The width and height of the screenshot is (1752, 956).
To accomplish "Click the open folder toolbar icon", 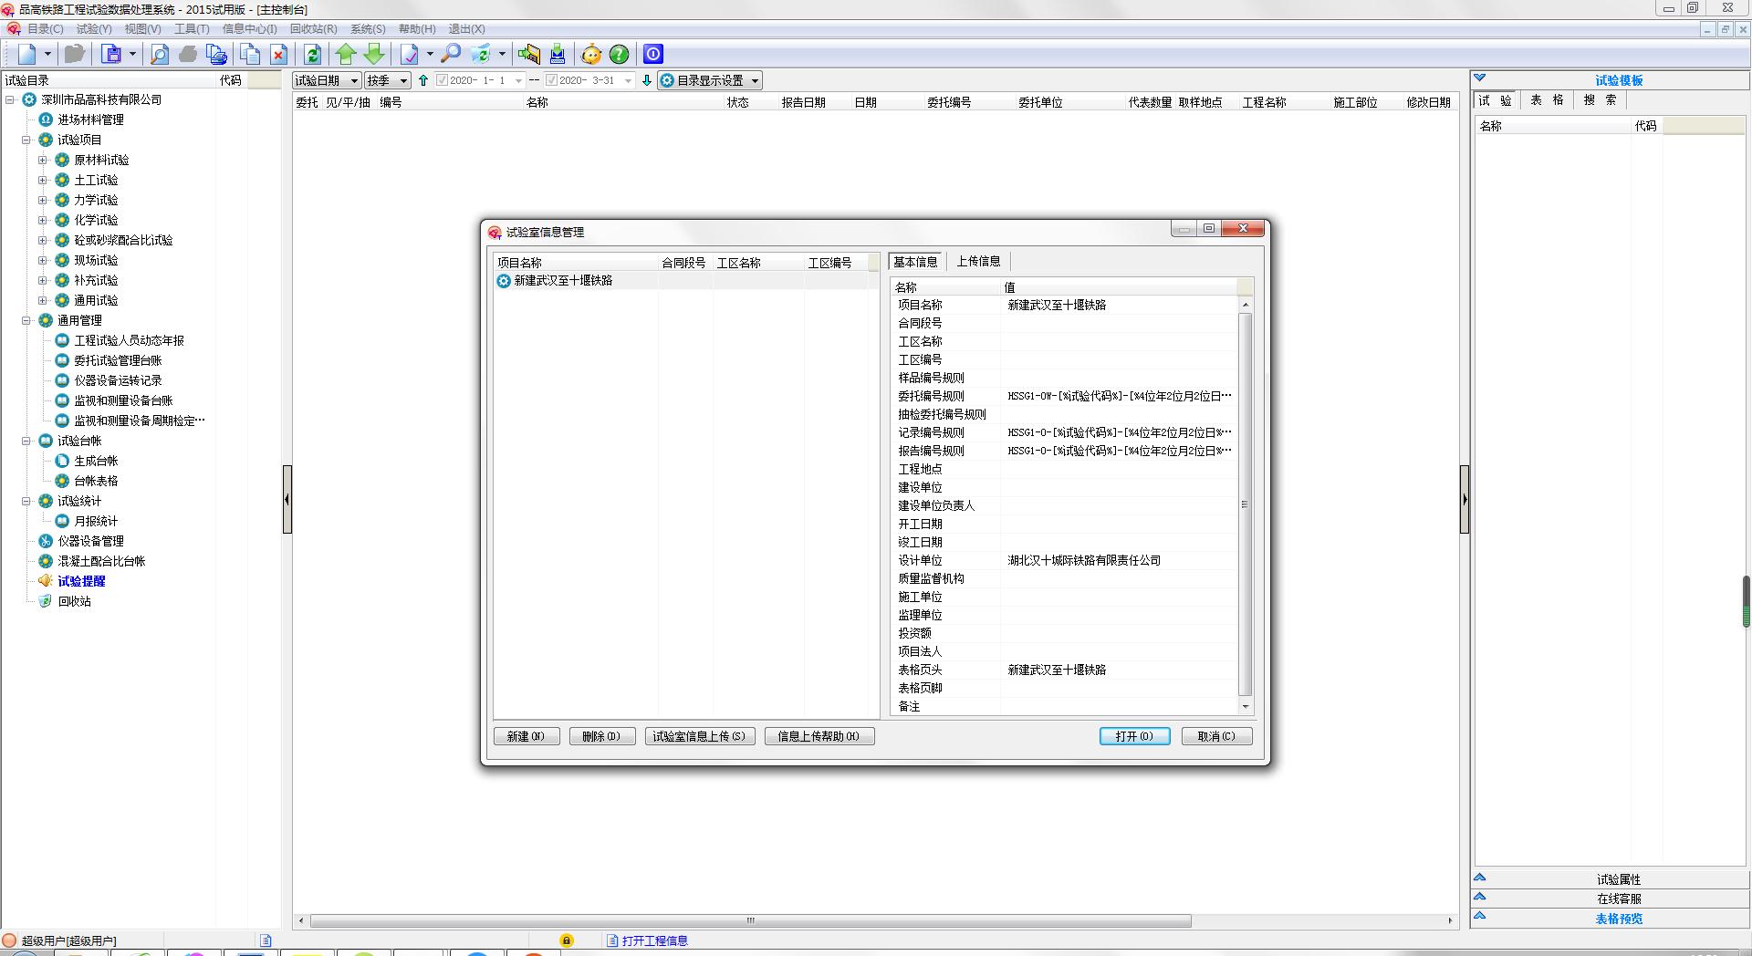I will (x=75, y=54).
